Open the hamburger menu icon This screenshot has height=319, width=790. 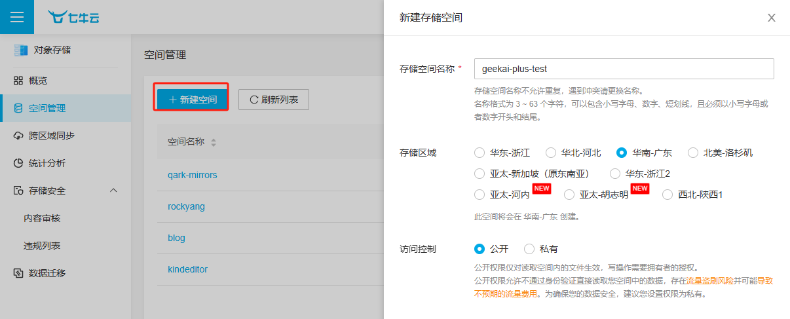click(17, 17)
